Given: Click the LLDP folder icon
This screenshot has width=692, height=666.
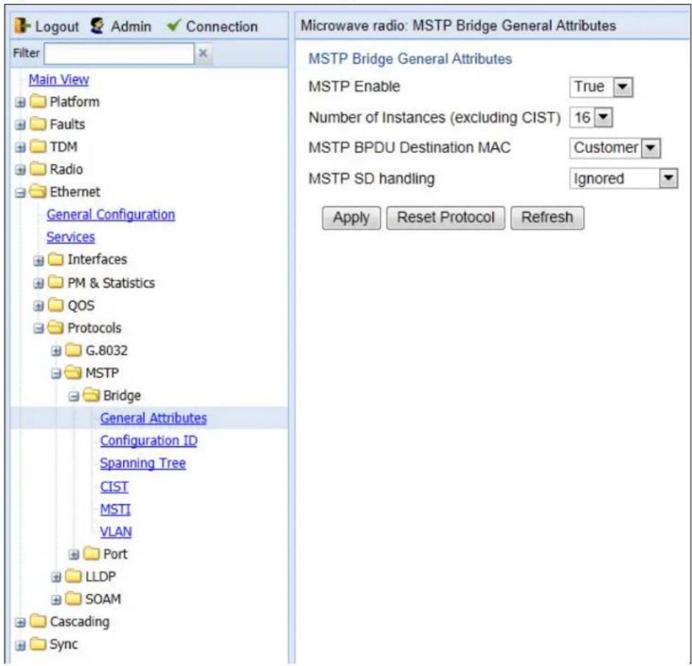Looking at the screenshot, I should pyautogui.click(x=73, y=576).
